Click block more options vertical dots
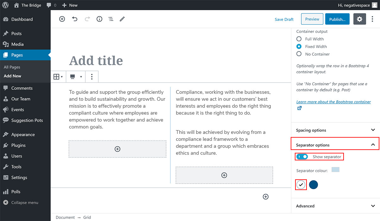 [92, 77]
